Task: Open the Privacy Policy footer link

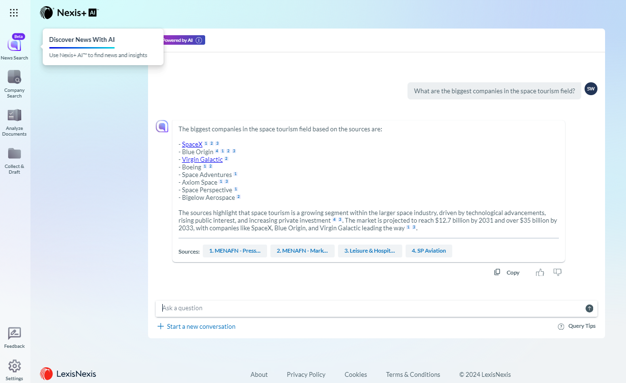Action: [306, 374]
